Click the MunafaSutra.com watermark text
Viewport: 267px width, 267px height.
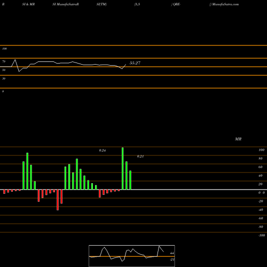point(225,4)
